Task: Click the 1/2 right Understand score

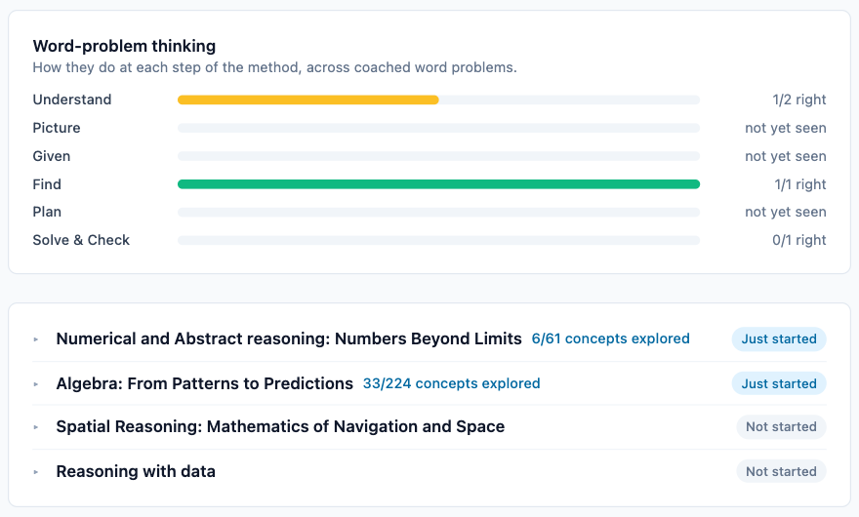Action: (799, 99)
